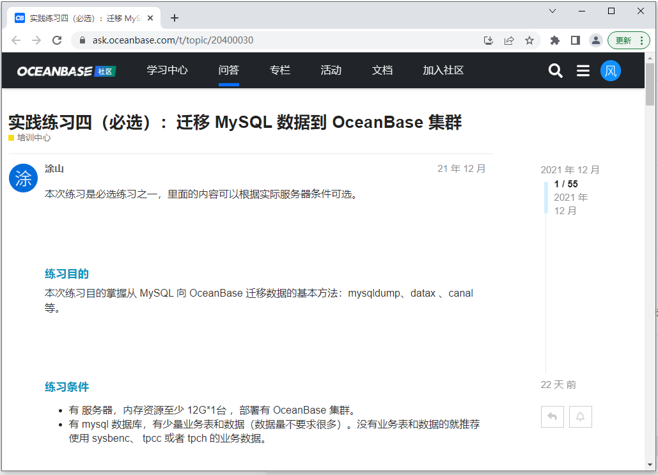Reload the page

57,40
